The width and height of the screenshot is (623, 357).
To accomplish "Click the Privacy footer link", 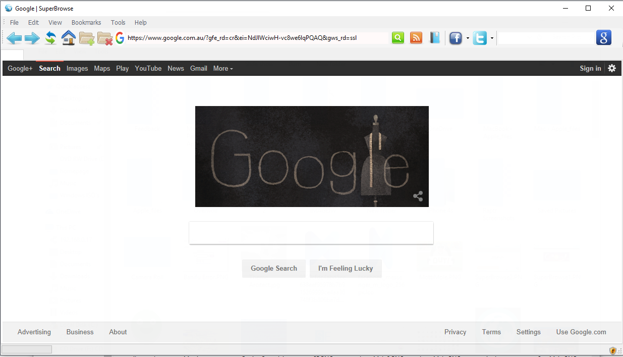I will coord(456,332).
